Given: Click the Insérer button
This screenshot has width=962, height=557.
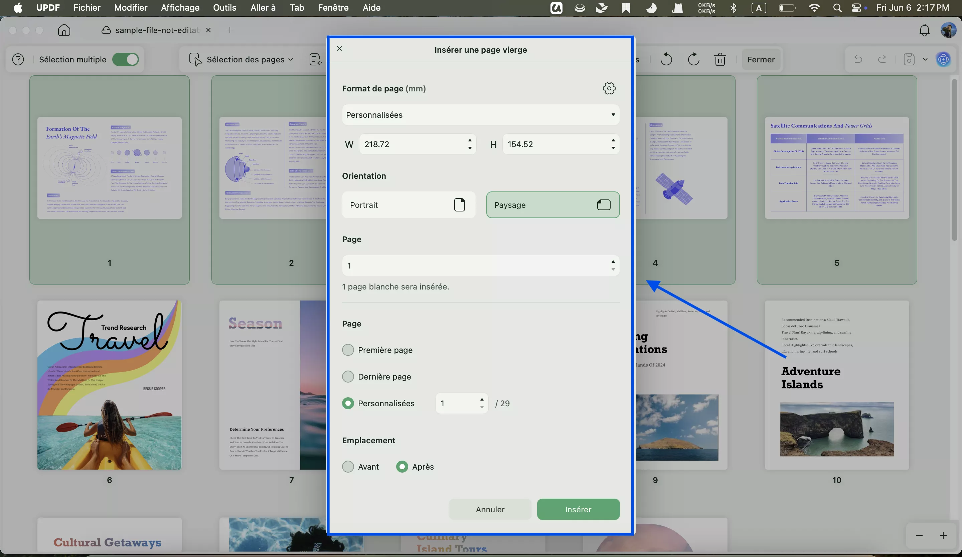Looking at the screenshot, I should (578, 509).
